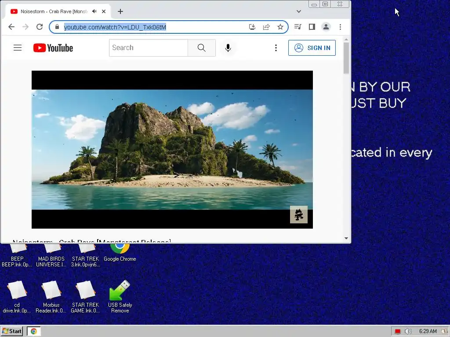Open YouTube settings three-dot menu
This screenshot has width=450, height=337.
click(x=276, y=48)
